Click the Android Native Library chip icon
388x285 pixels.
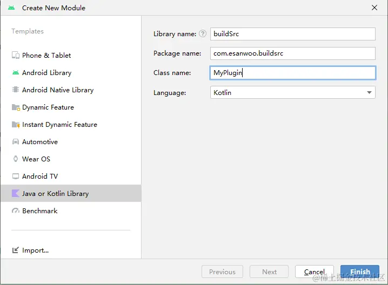(16, 90)
